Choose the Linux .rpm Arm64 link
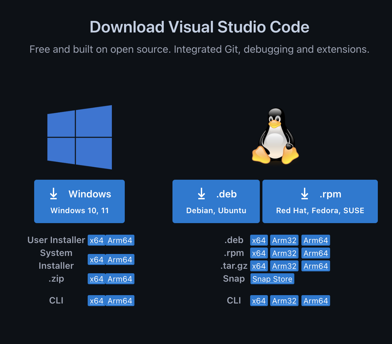 click(x=316, y=253)
